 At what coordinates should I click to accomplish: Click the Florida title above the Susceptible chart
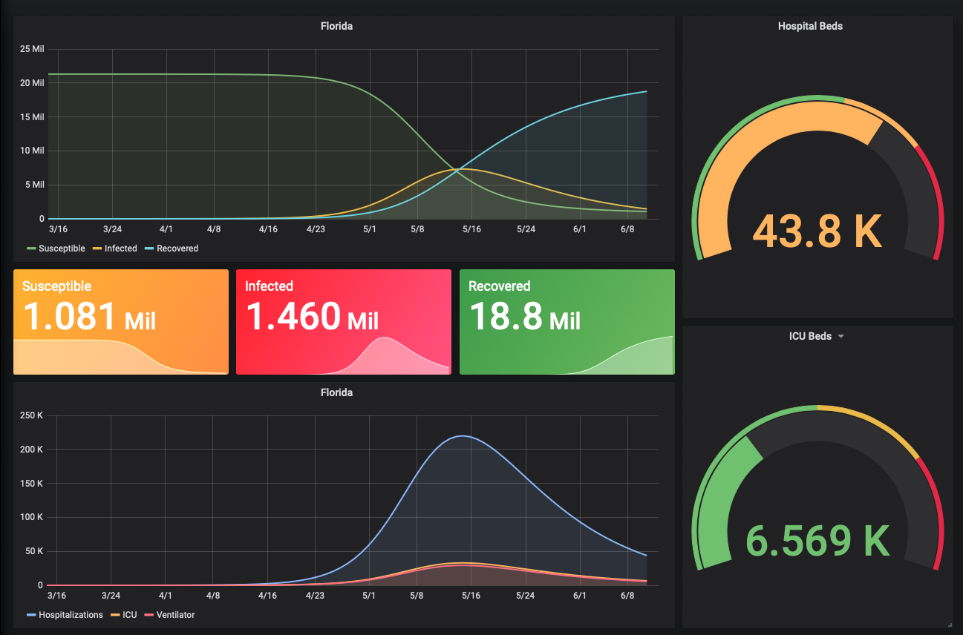336,26
